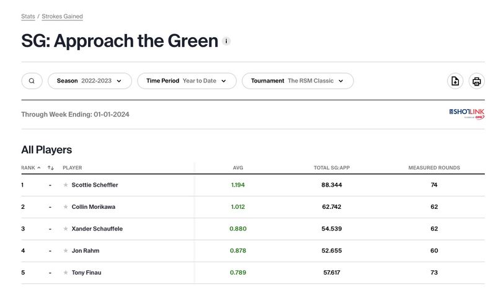Sort by the AVG column header
Image resolution: width=496 pixels, height=292 pixels.
pos(238,168)
